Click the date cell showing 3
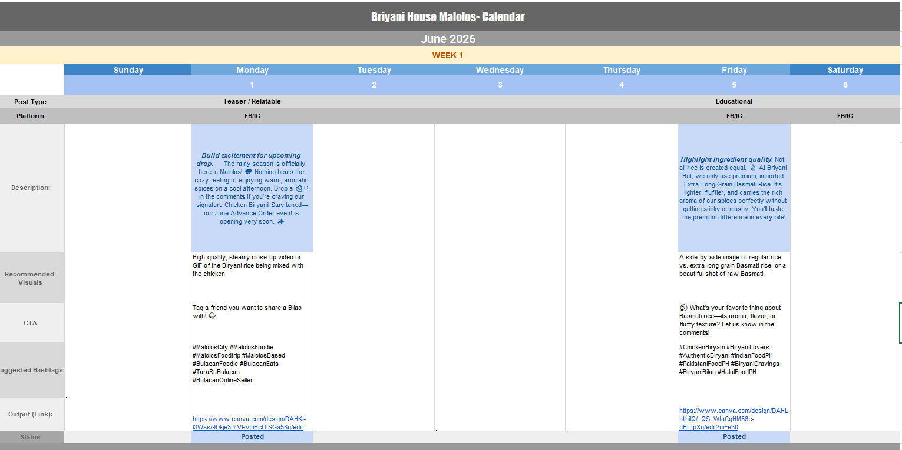Image resolution: width=902 pixels, height=450 pixels. pos(500,85)
